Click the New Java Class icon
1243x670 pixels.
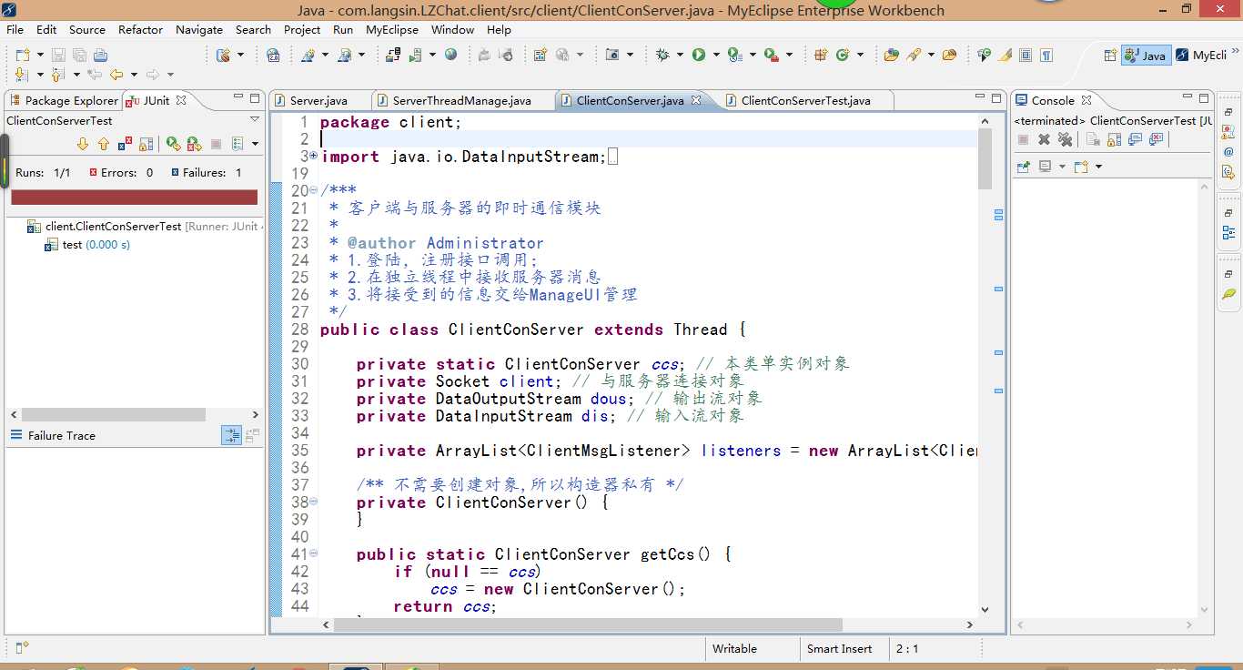[843, 55]
